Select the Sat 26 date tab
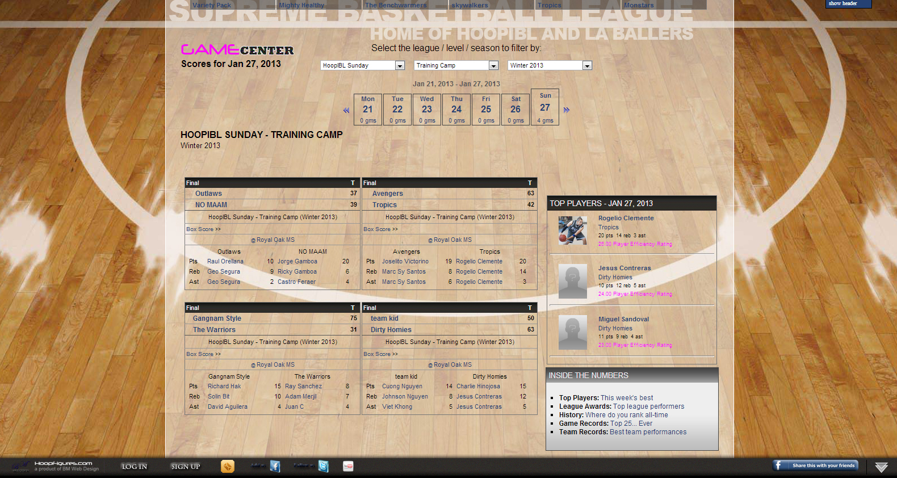Viewport: 897px width, 478px height. click(x=515, y=109)
